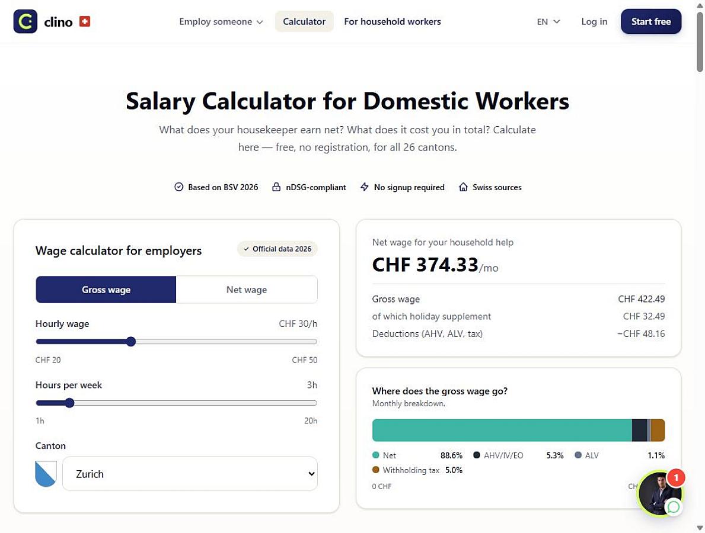Click the Salary Calculator for Domestic Workers heading
The height and width of the screenshot is (533, 705).
click(347, 101)
